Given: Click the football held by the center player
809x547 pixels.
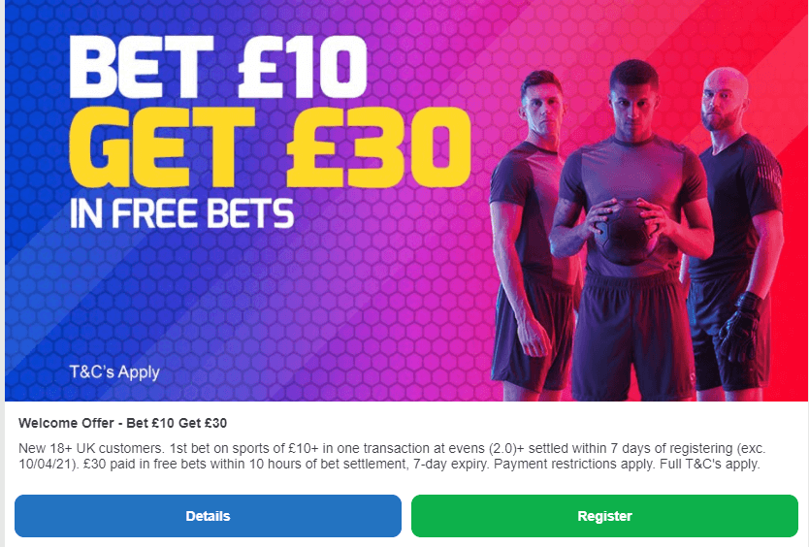Looking at the screenshot, I should tap(627, 232).
